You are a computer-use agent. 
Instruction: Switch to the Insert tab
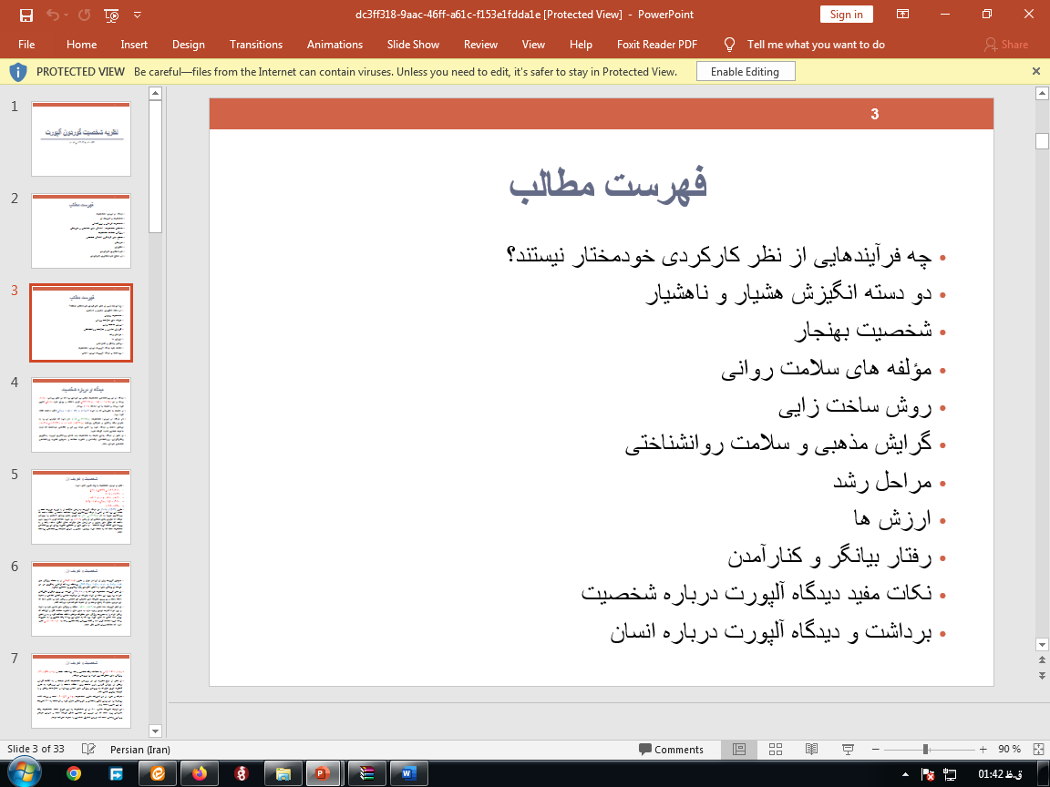[x=134, y=44]
